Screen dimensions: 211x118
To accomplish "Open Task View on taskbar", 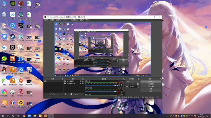I will 18,116.
